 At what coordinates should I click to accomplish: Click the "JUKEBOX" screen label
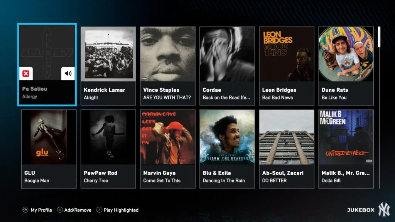tap(361, 210)
